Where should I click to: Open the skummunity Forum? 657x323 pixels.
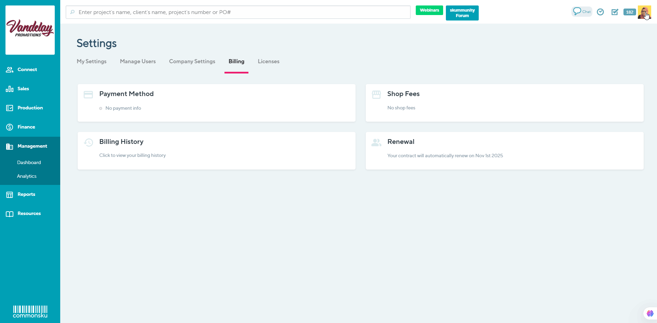462,13
